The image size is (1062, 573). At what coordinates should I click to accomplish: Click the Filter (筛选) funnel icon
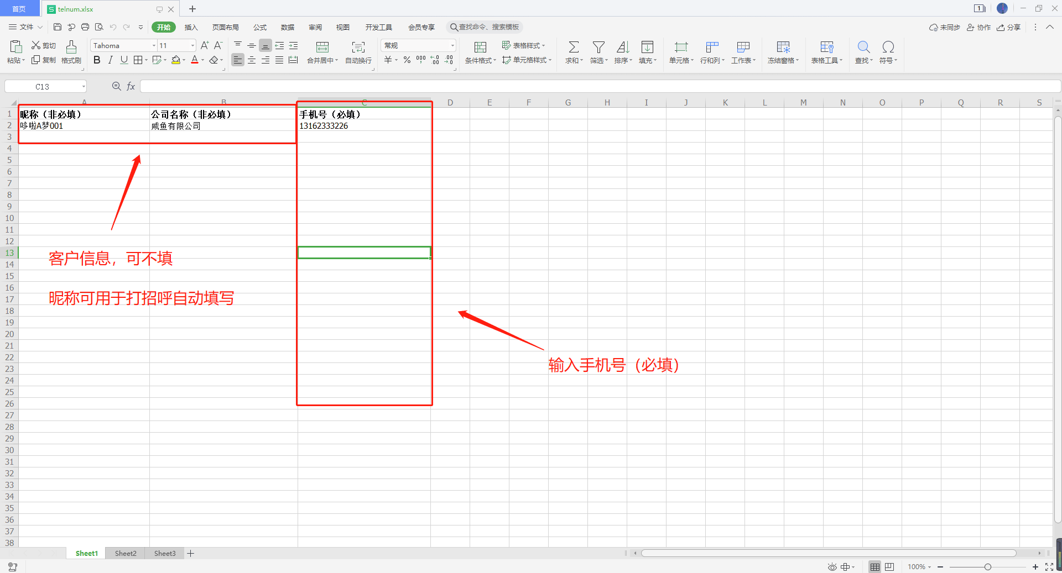click(598, 48)
